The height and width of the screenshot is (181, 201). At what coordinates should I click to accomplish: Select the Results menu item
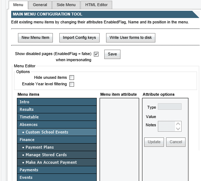(x=57, y=109)
